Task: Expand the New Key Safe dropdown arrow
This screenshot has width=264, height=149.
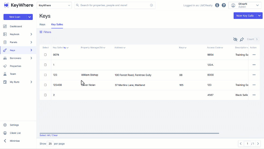Action: 259,16
